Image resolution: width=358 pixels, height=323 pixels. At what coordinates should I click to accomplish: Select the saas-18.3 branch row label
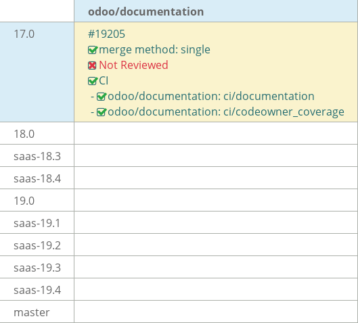(37, 156)
